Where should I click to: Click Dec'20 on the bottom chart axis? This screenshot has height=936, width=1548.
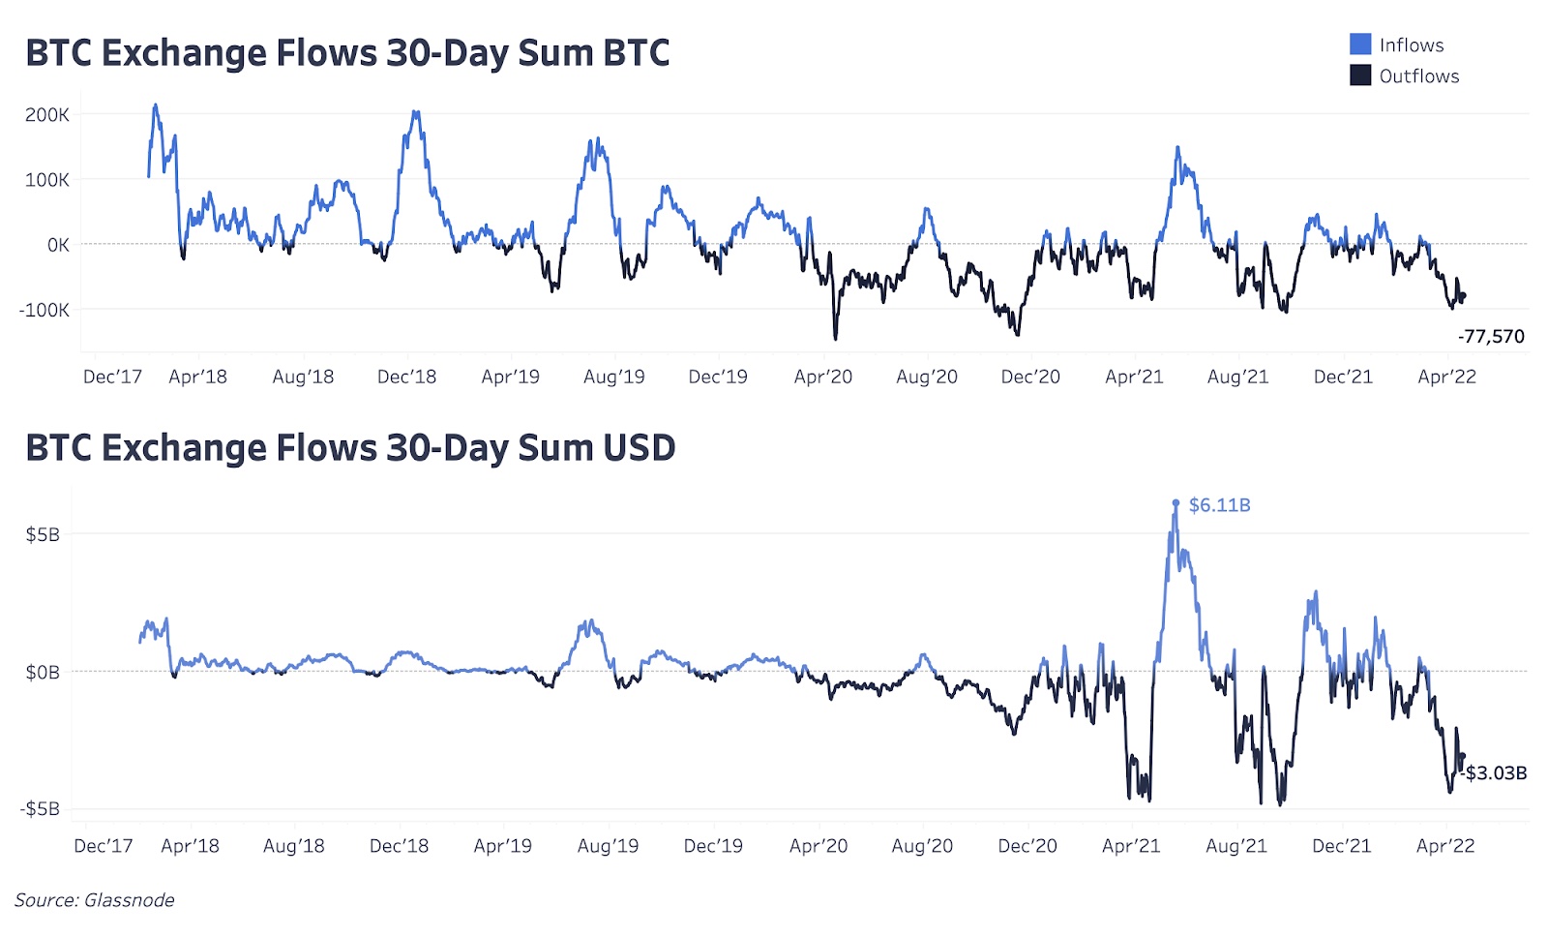click(1027, 846)
